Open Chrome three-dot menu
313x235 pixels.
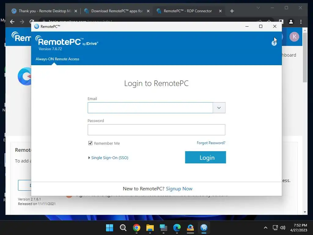tap(301, 22)
